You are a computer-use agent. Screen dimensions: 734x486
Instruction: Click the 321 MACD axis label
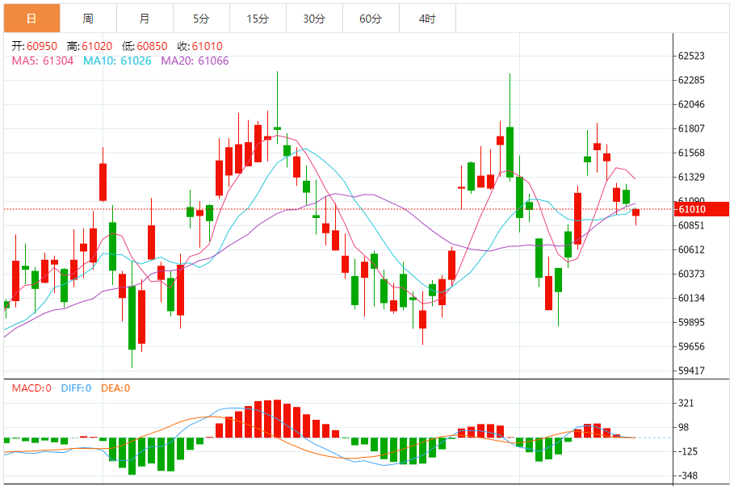686,403
